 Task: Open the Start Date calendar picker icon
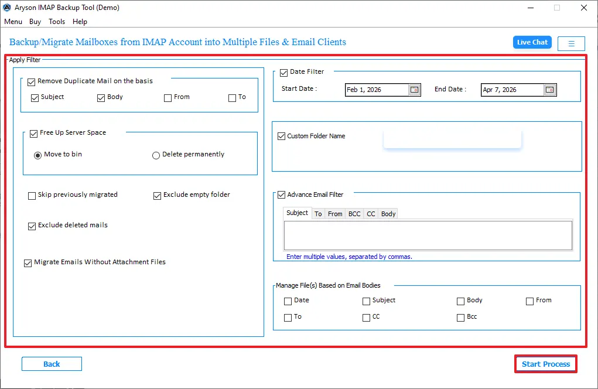[415, 90]
